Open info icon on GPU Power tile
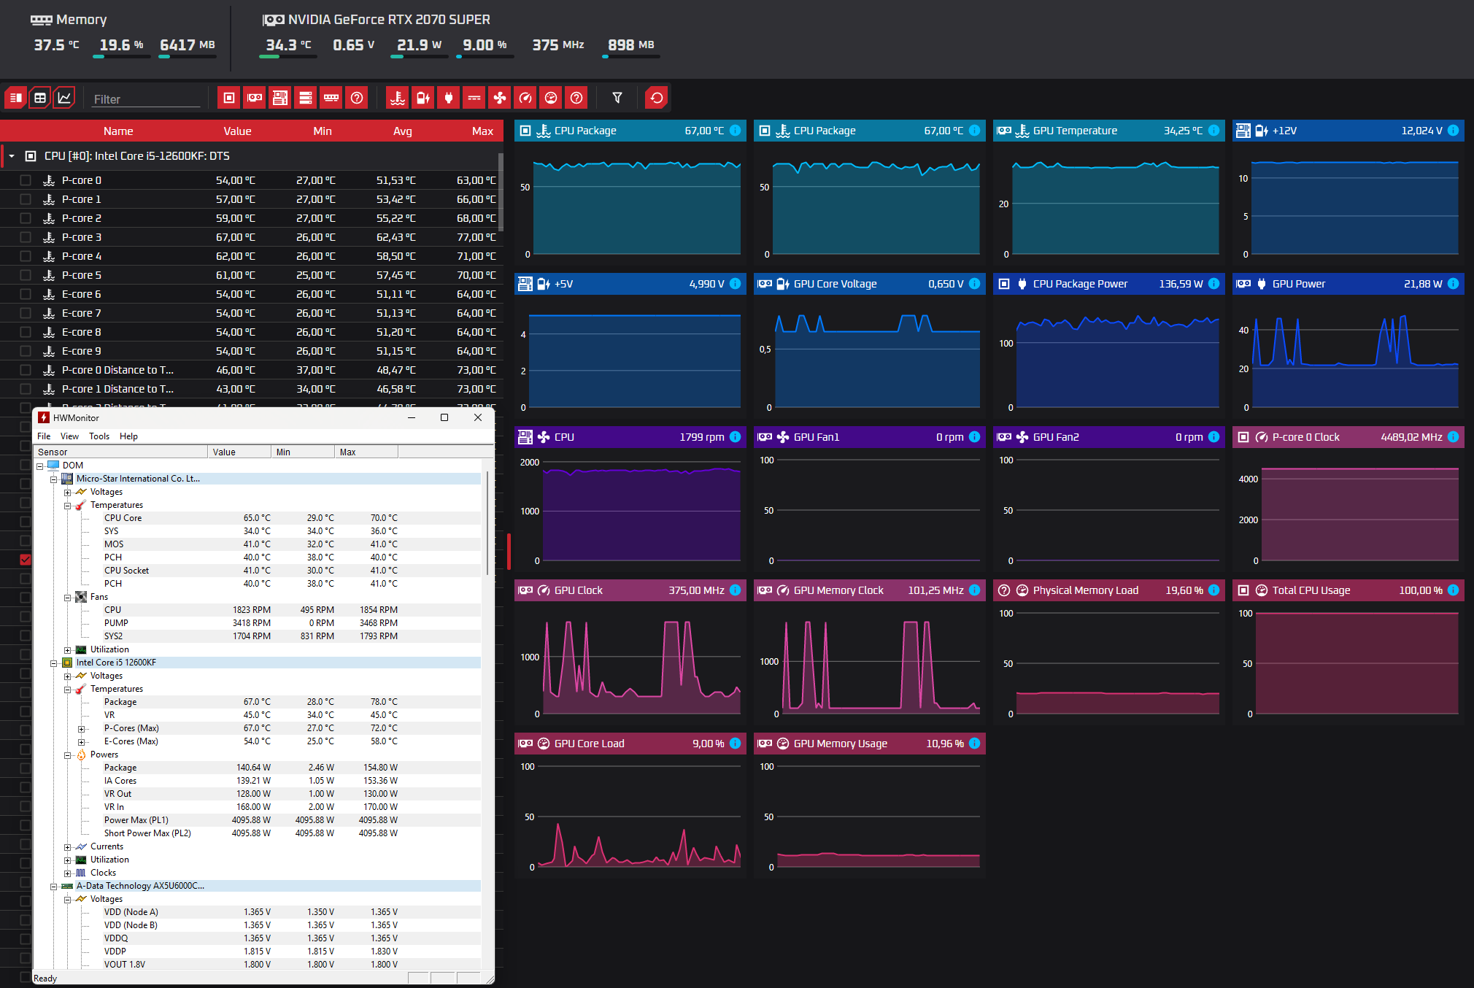 coord(1453,284)
